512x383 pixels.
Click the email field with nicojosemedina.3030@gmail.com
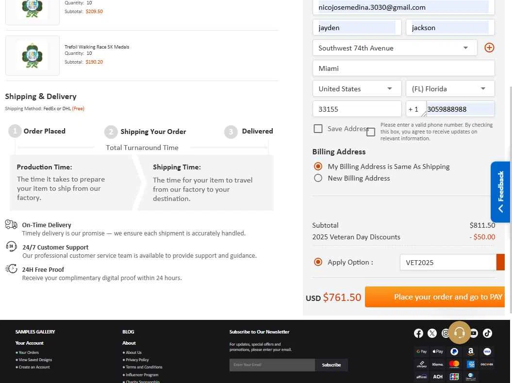click(403, 7)
